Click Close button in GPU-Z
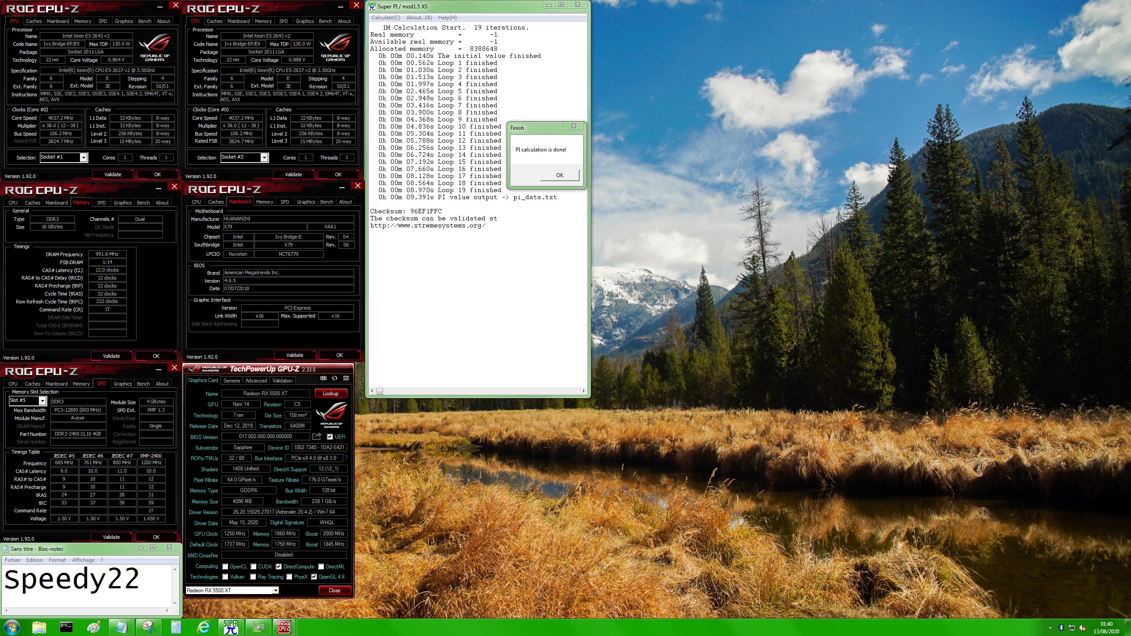The image size is (1131, 636). (x=334, y=590)
